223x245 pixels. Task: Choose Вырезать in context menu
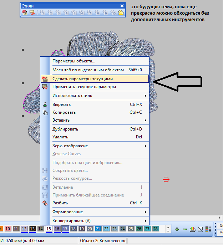[x=95, y=104]
